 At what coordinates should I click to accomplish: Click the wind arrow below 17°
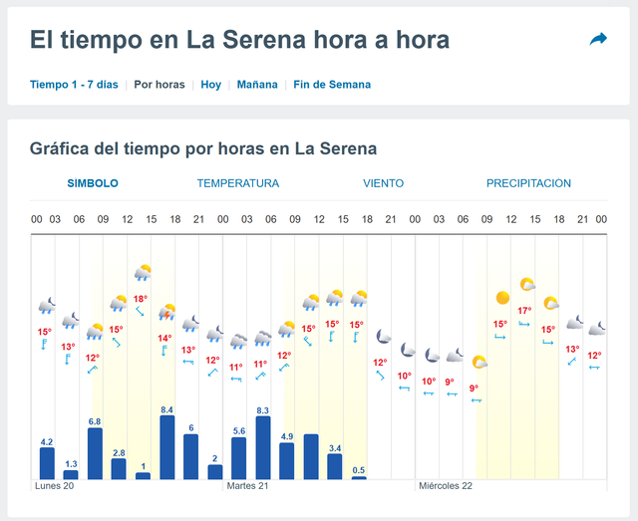point(524,324)
